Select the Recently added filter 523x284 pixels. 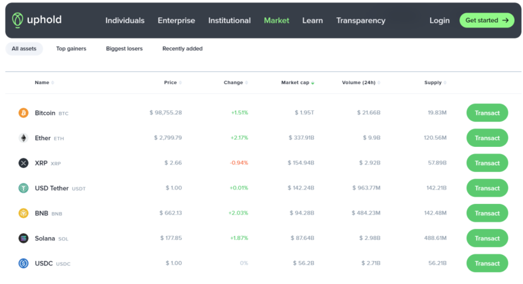click(x=182, y=49)
